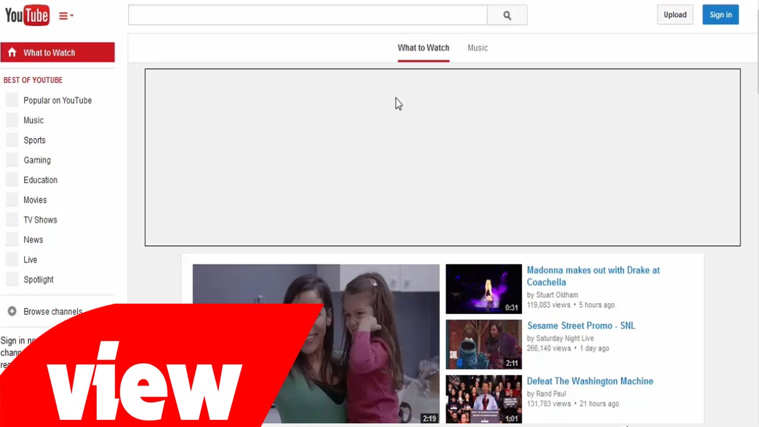759x427 pixels.
Task: Open Madonna makes out with Drake title
Action: [x=593, y=276]
